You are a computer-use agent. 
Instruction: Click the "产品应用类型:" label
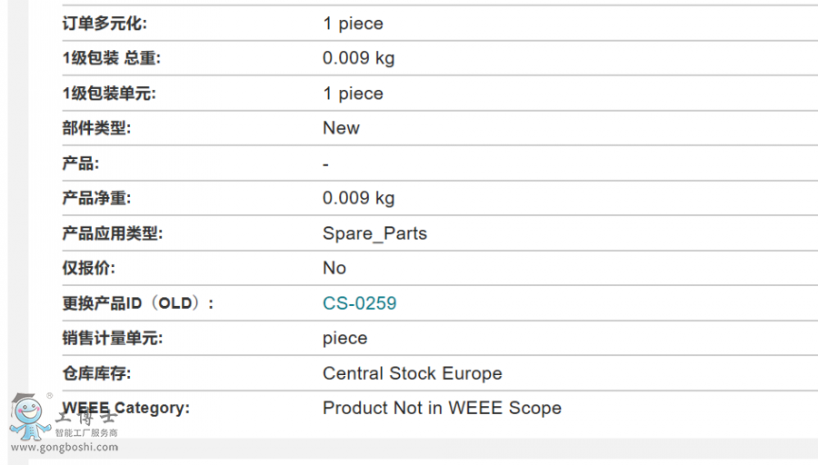click(x=112, y=233)
